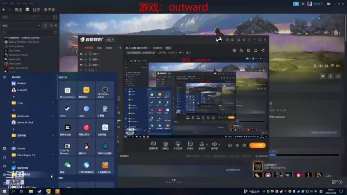Open the Baidu Netdisk tile
This screenshot has height=195, width=347.
click(x=105, y=128)
